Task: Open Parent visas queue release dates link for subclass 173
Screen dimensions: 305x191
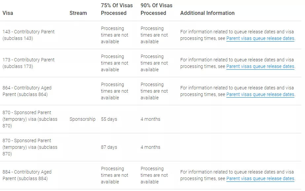Action: 260,66
